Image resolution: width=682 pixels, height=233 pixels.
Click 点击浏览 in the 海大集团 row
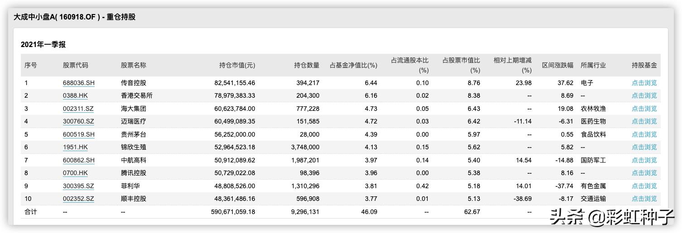click(x=644, y=109)
